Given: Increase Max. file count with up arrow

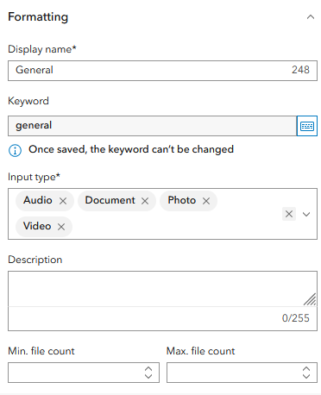Looking at the screenshot, I should [x=306, y=369].
